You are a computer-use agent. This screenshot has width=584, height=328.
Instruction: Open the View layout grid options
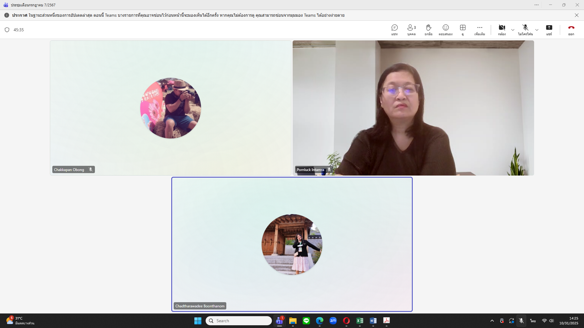pyautogui.click(x=463, y=29)
